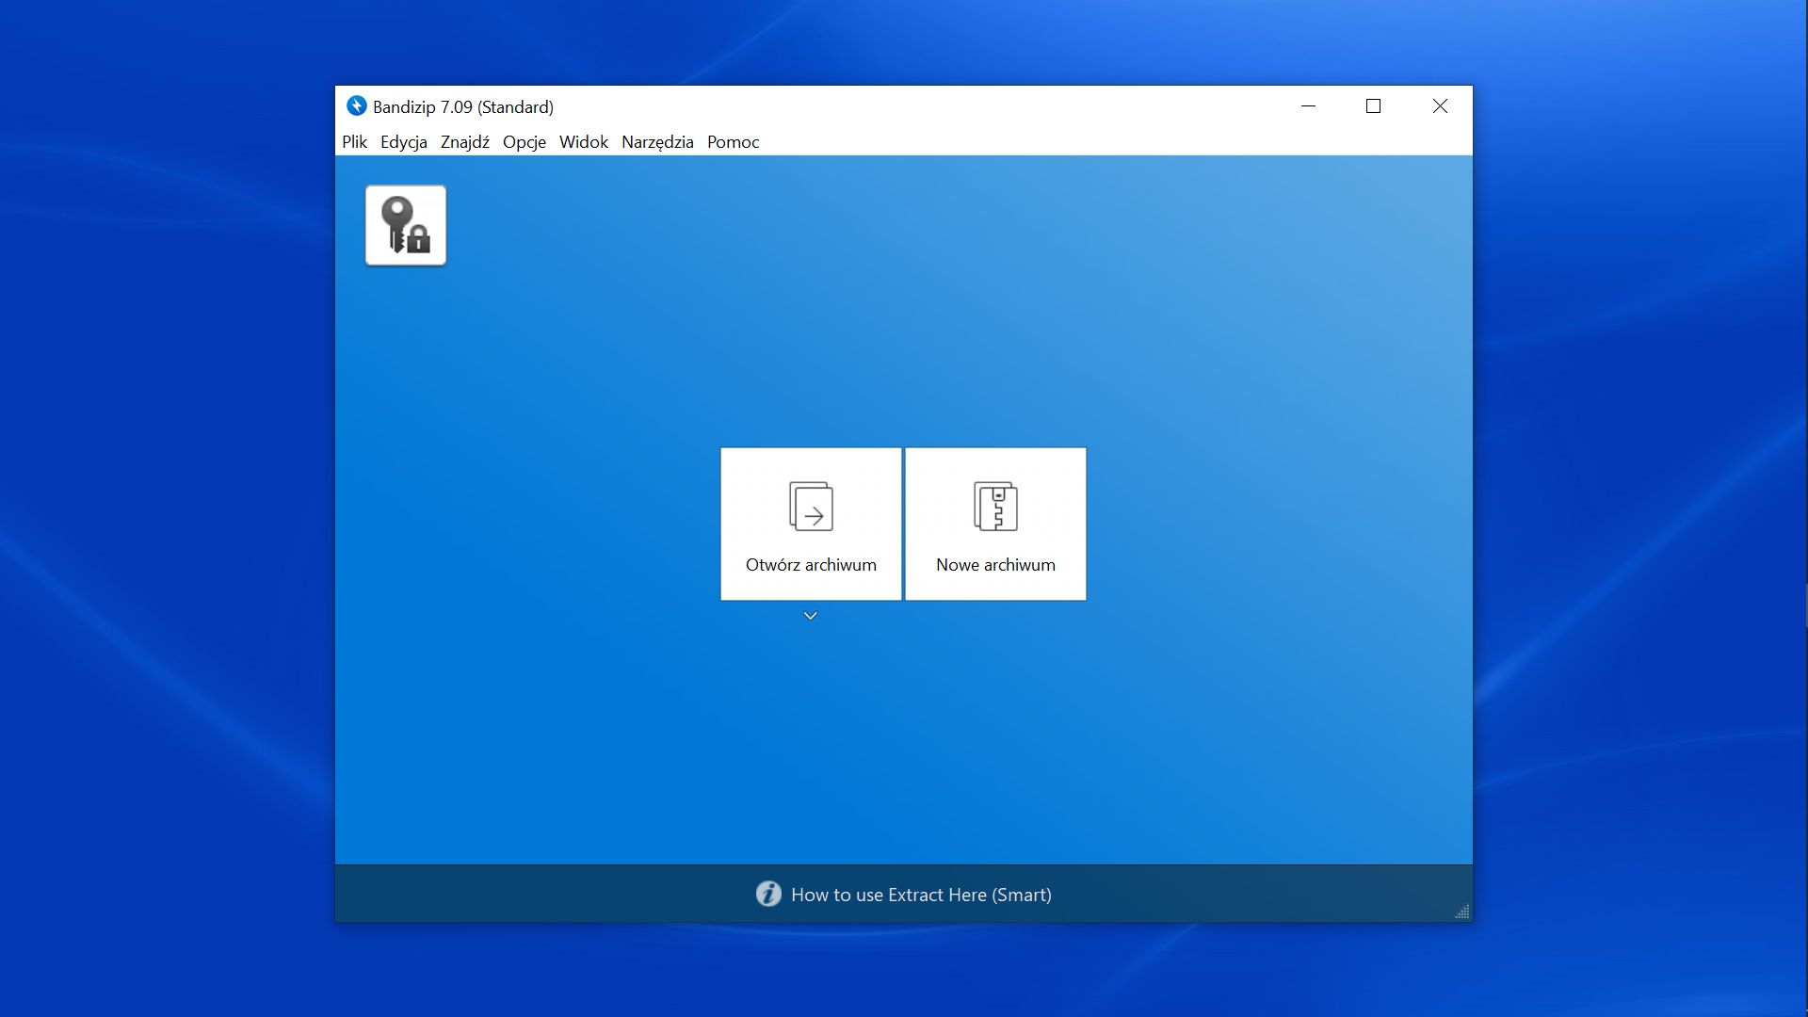Expand recent archives chevron below Otwórz archiwum
1808x1017 pixels.
pos(810,616)
